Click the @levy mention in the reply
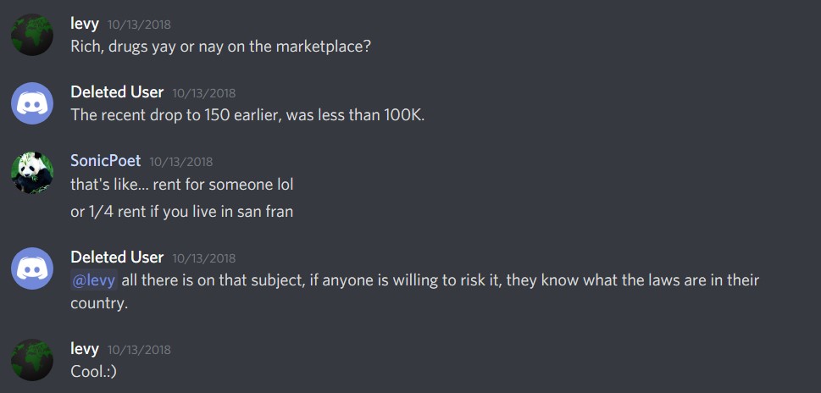This screenshot has height=393, width=821. [x=94, y=280]
